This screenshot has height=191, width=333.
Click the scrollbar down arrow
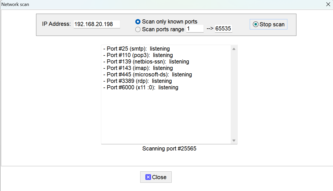tap(234, 140)
